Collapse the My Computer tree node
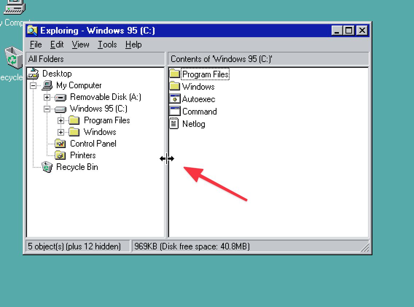 pyautogui.click(x=33, y=86)
